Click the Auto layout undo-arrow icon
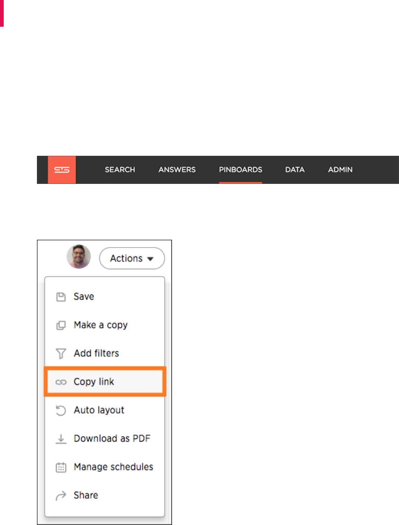The height and width of the screenshot is (525, 399). 61,411
